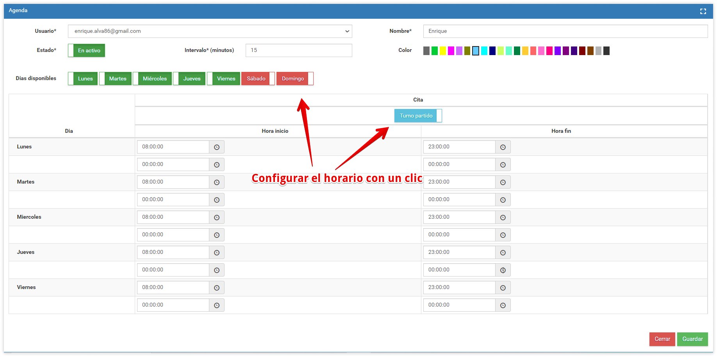Click clock icon for Jueves second end time
Image resolution: width=717 pixels, height=357 pixels.
pyautogui.click(x=503, y=270)
